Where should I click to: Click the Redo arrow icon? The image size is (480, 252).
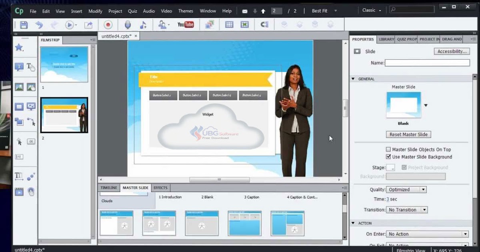click(54, 25)
